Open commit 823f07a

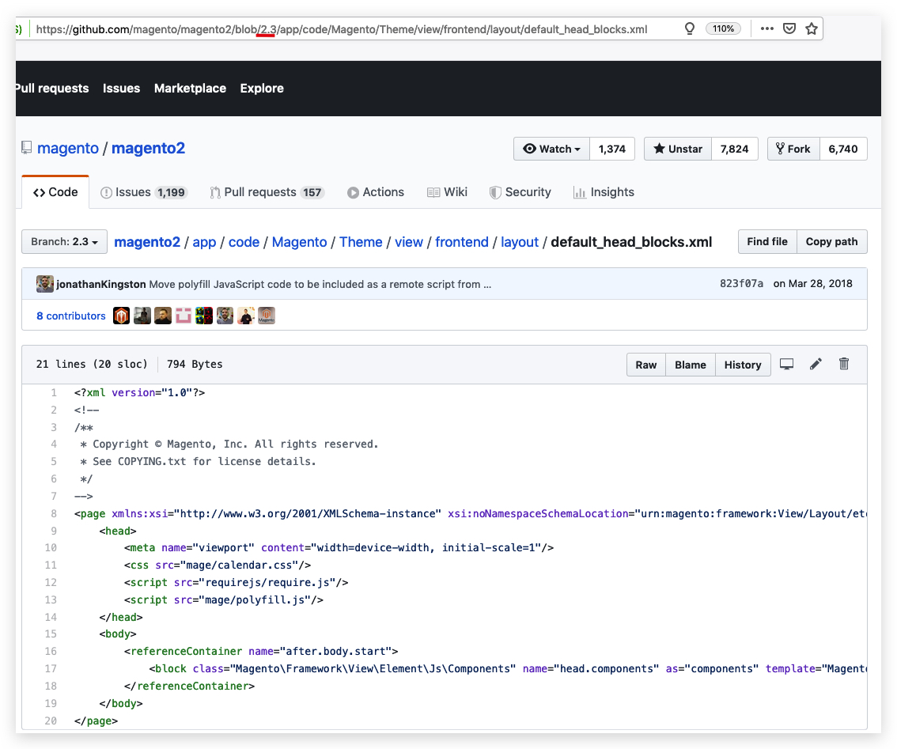pyautogui.click(x=741, y=284)
